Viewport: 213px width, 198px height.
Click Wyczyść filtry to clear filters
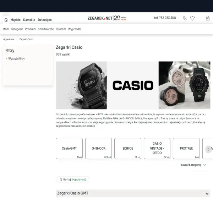coord(16,59)
